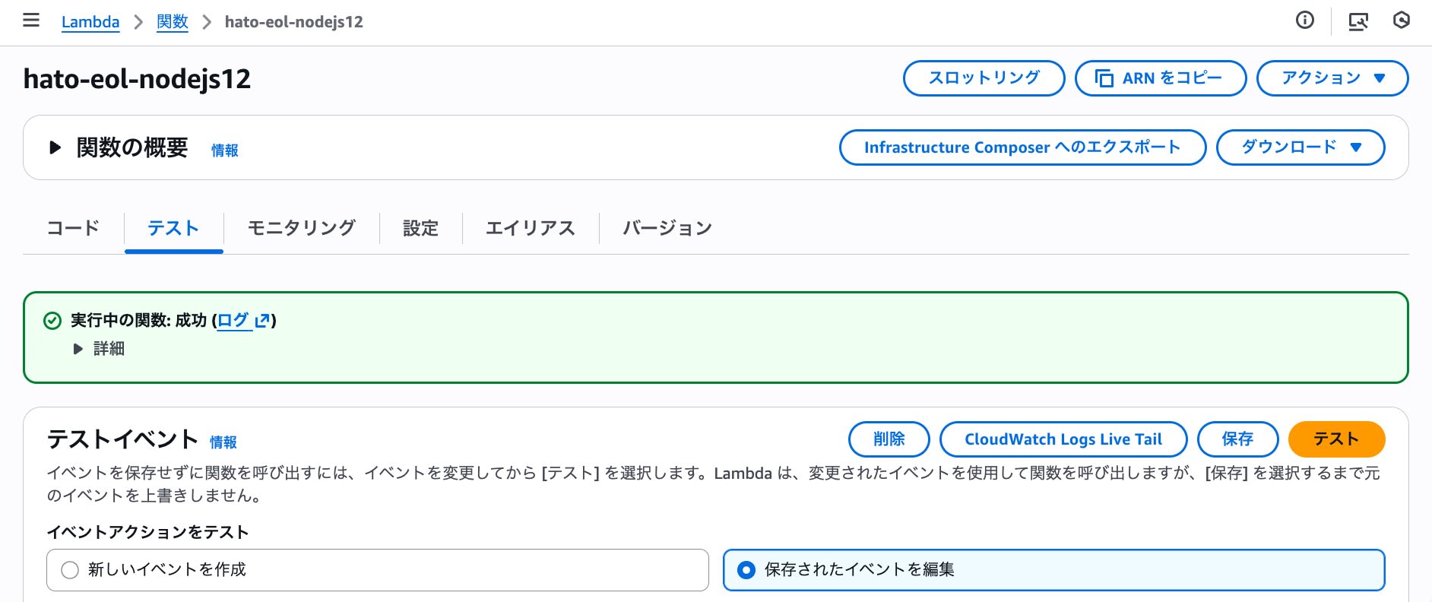Click the 関数 breadcrumb link
Image resolution: width=1432 pixels, height=602 pixels.
[172, 22]
